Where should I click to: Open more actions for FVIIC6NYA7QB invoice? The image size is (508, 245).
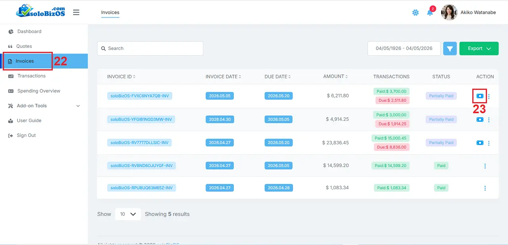tap(489, 96)
